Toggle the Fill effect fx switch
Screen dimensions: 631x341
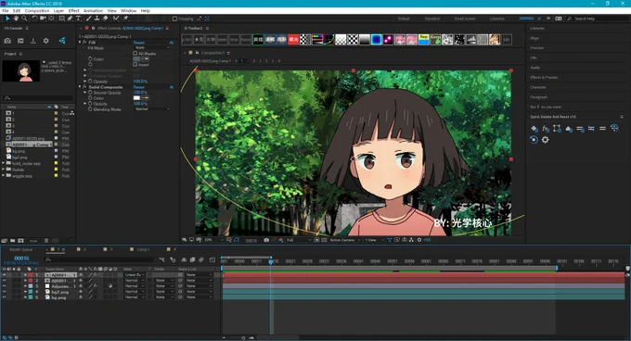click(x=84, y=43)
